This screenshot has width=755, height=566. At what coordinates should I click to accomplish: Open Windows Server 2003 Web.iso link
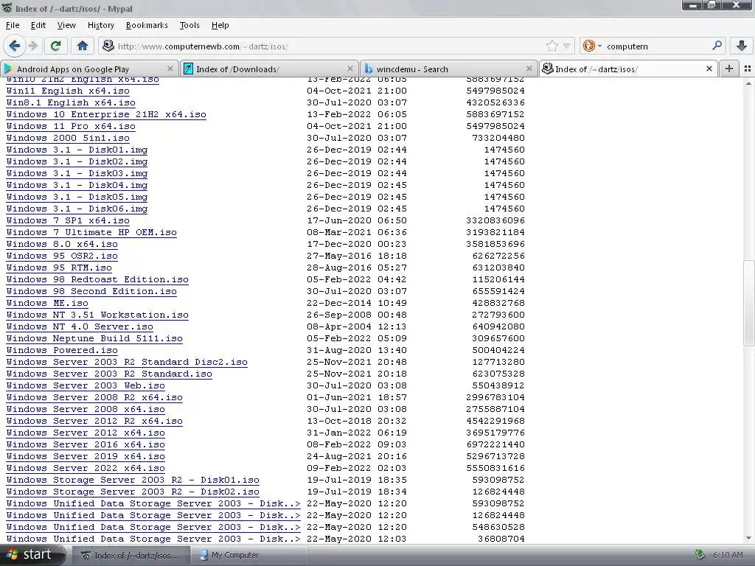(x=86, y=385)
